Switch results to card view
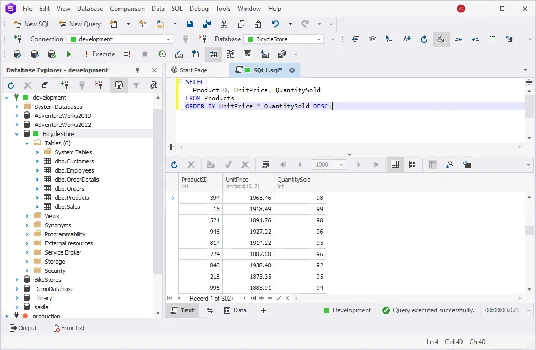This screenshot has width=536, height=350. [x=413, y=165]
